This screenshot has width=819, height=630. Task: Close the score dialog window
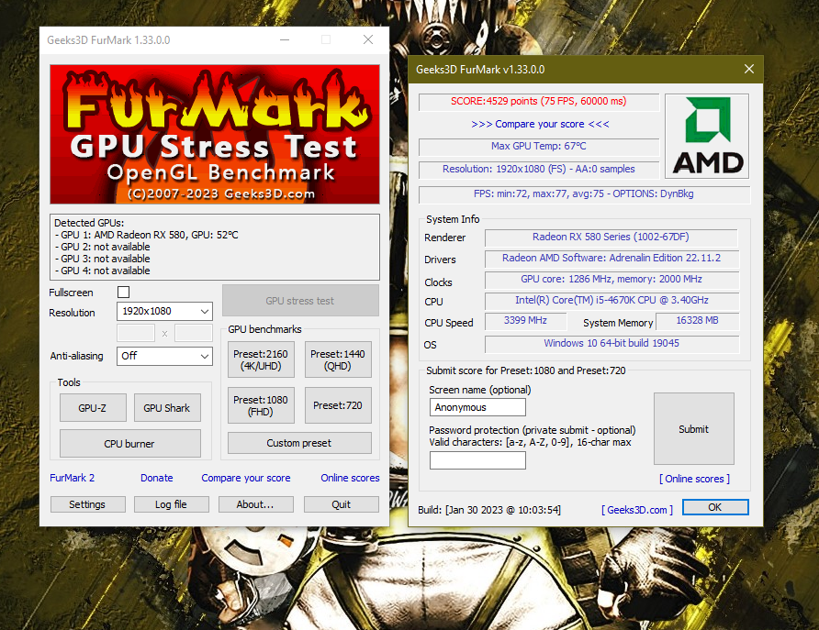(749, 69)
